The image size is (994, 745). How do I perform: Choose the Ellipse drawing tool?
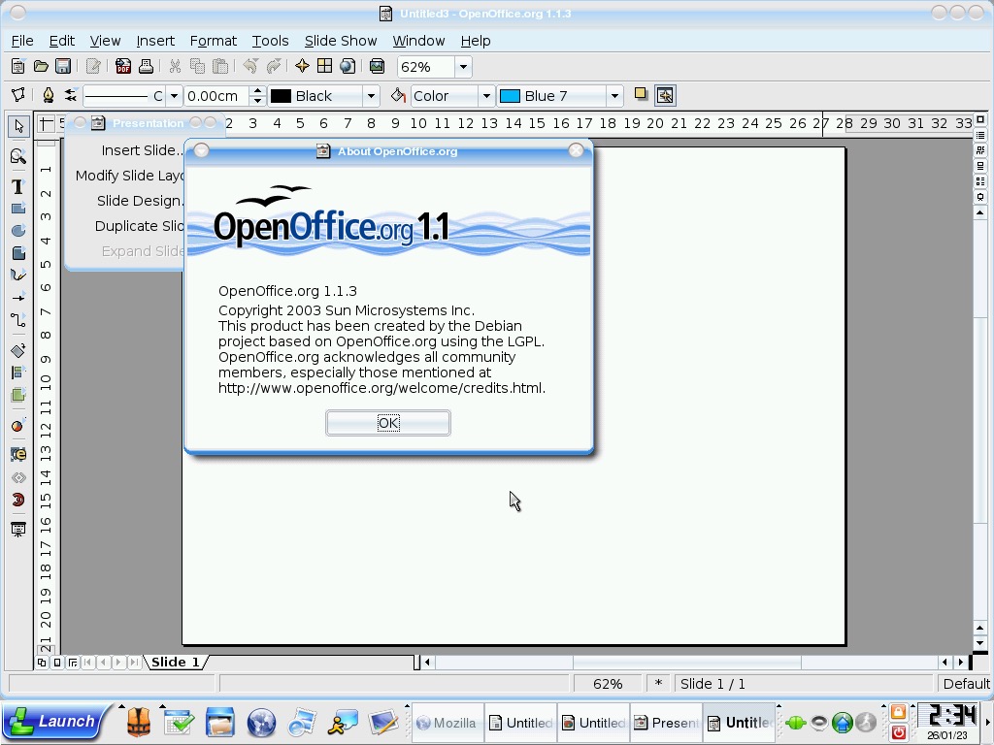coord(17,231)
